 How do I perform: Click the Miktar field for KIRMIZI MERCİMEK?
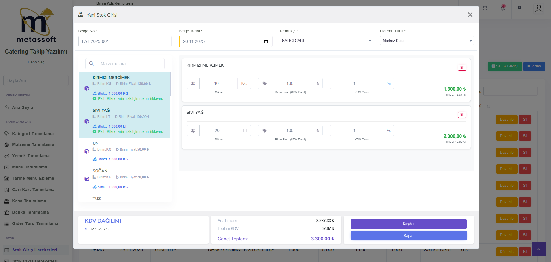click(x=218, y=83)
